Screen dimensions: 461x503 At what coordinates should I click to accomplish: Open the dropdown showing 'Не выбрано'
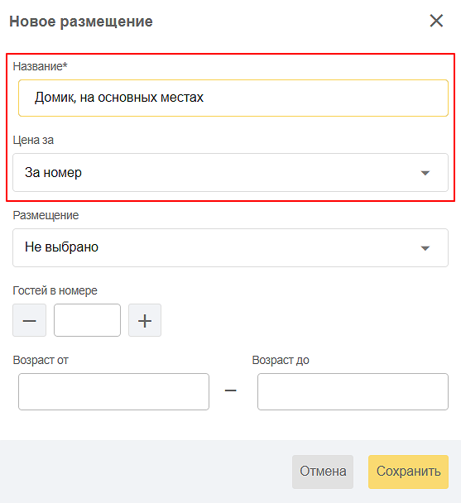point(230,247)
